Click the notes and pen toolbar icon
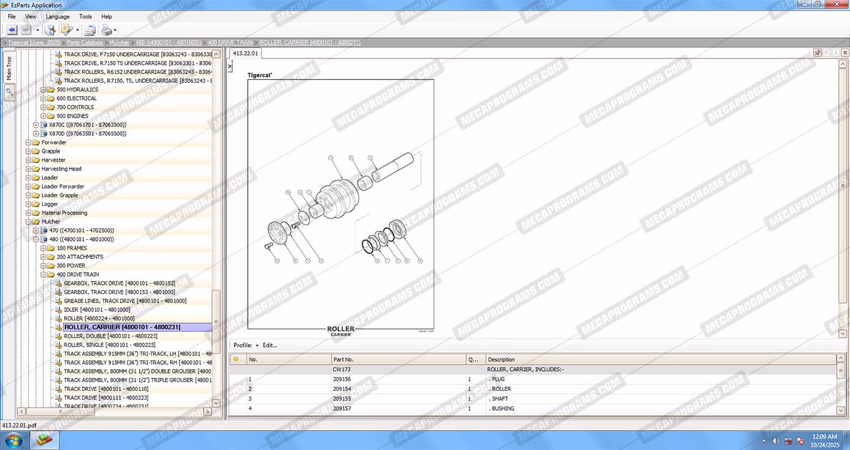The image size is (850, 450). click(x=66, y=30)
